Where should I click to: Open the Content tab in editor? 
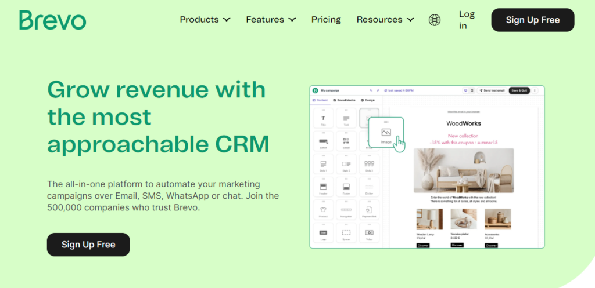(320, 100)
